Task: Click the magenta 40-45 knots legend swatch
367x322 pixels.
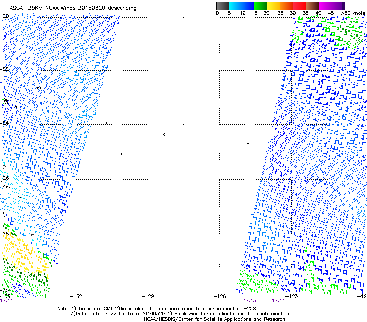Action: click(x=325, y=6)
